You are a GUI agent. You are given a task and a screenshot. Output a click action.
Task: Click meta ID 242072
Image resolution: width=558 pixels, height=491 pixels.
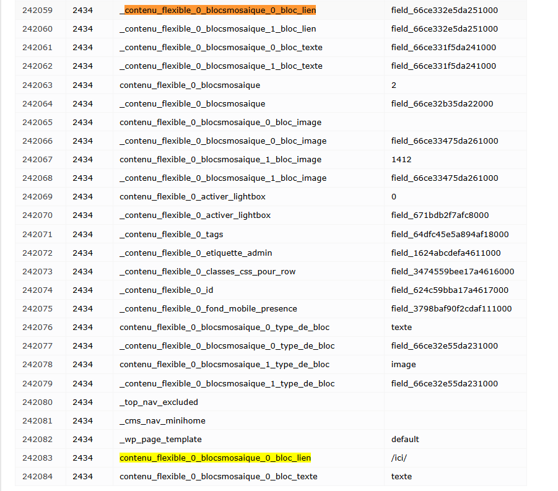[37, 253]
